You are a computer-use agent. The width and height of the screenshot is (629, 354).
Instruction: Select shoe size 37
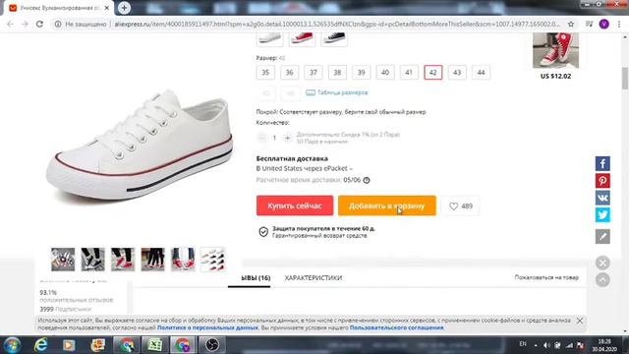(314, 73)
